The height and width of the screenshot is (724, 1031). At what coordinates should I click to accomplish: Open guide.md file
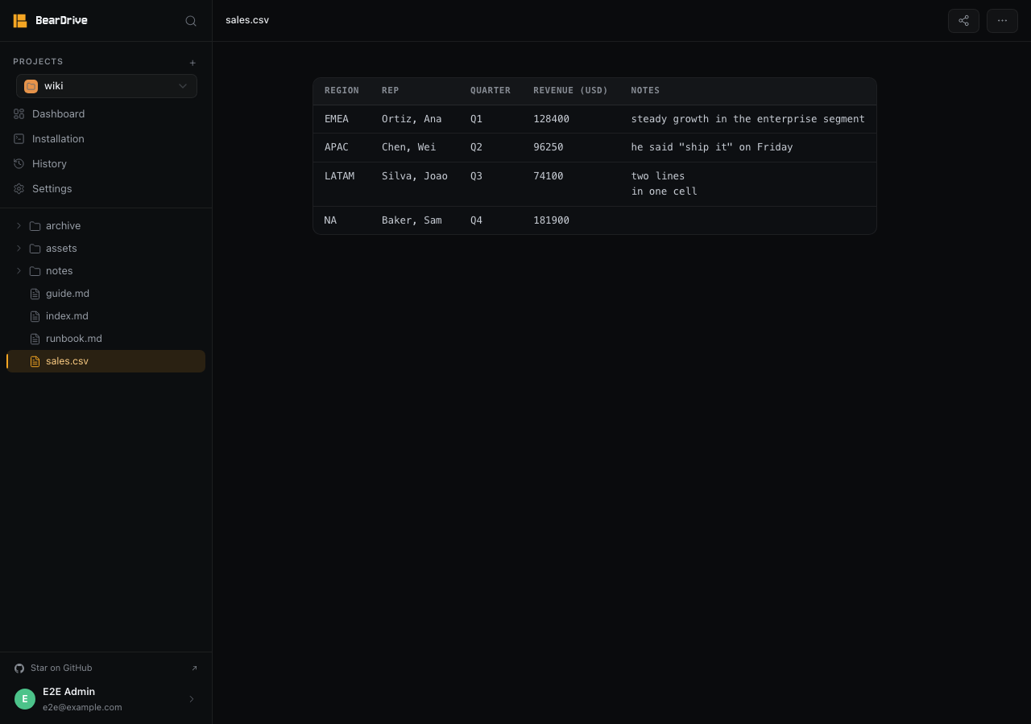[106, 294]
